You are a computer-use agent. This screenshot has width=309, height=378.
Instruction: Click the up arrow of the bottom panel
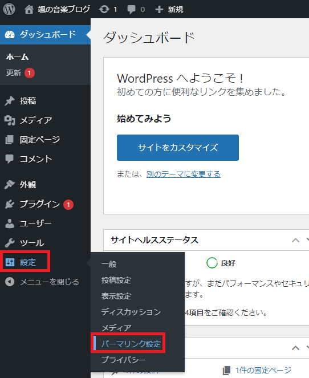295,348
